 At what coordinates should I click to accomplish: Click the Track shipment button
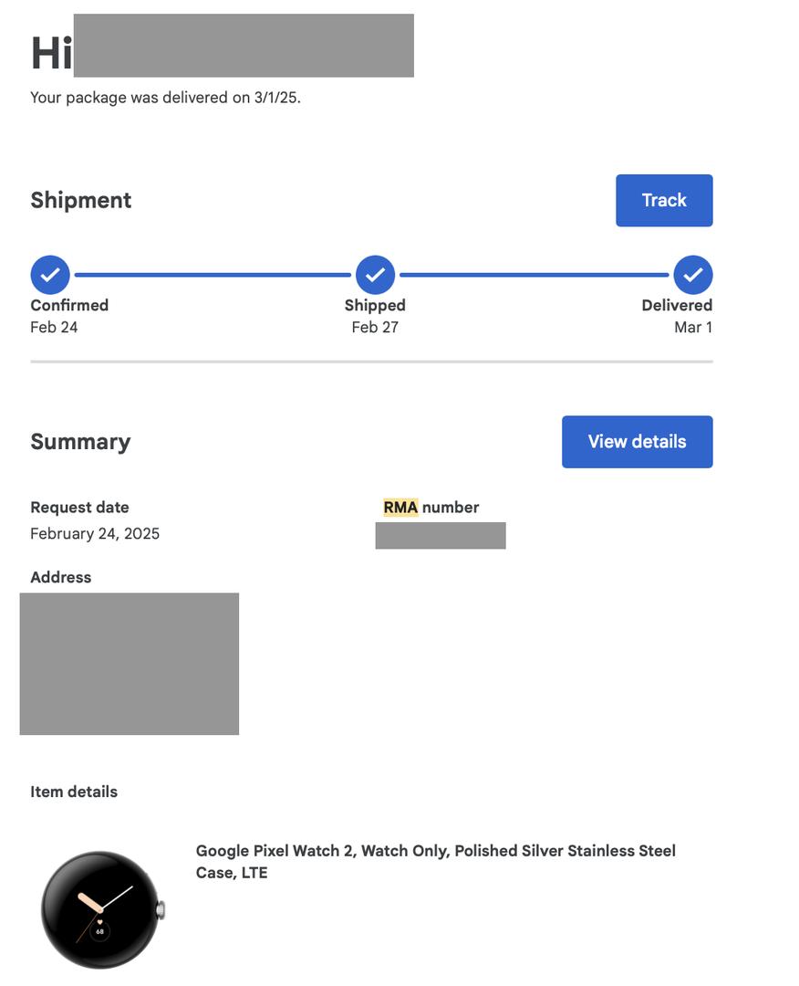point(664,201)
